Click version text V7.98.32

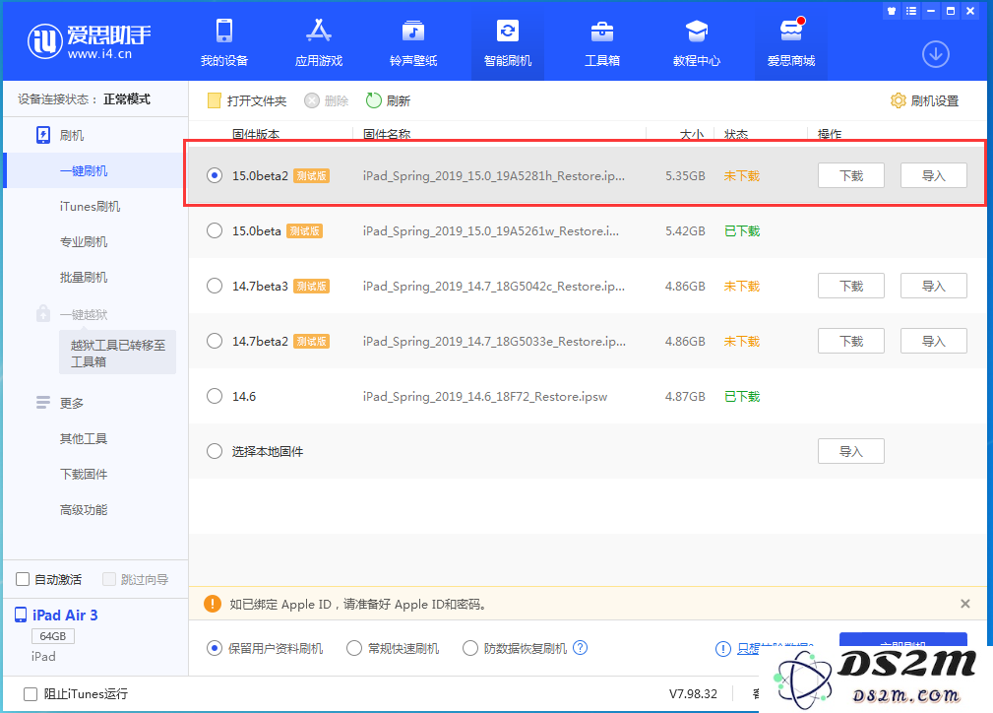(693, 694)
